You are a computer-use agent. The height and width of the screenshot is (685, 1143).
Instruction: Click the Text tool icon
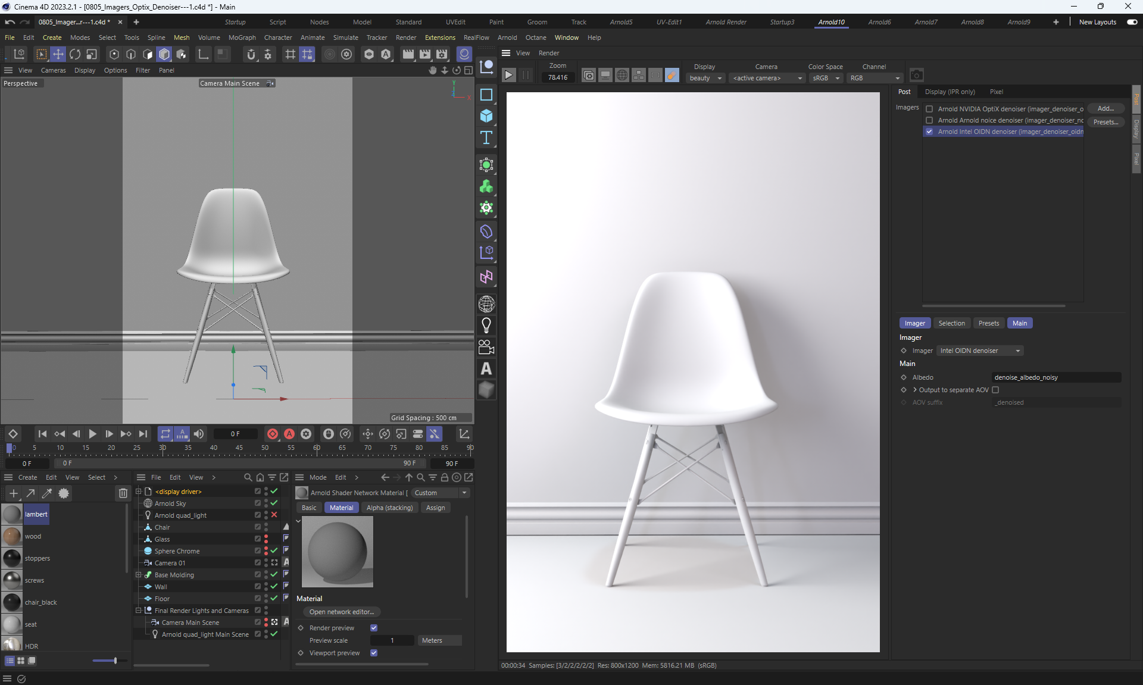click(486, 138)
